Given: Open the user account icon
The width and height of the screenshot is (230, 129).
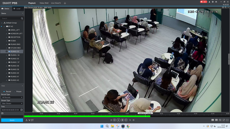Looking at the screenshot, I should [x=209, y=2].
